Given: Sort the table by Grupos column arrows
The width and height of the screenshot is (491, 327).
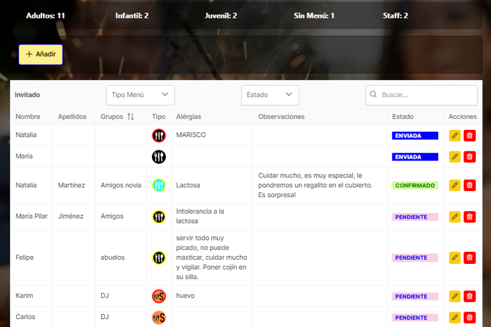Looking at the screenshot, I should 131,116.
